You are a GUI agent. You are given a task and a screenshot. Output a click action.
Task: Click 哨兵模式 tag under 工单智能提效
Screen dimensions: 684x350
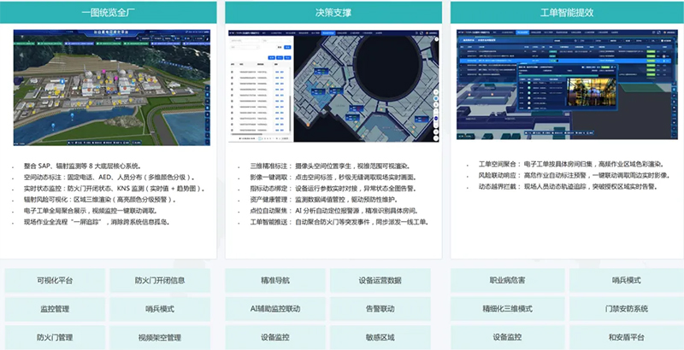(627, 280)
